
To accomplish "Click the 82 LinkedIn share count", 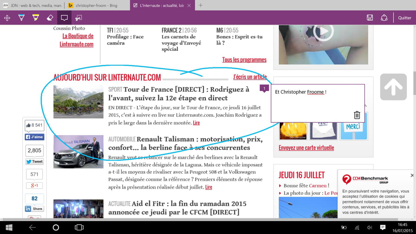I will click(34, 198).
